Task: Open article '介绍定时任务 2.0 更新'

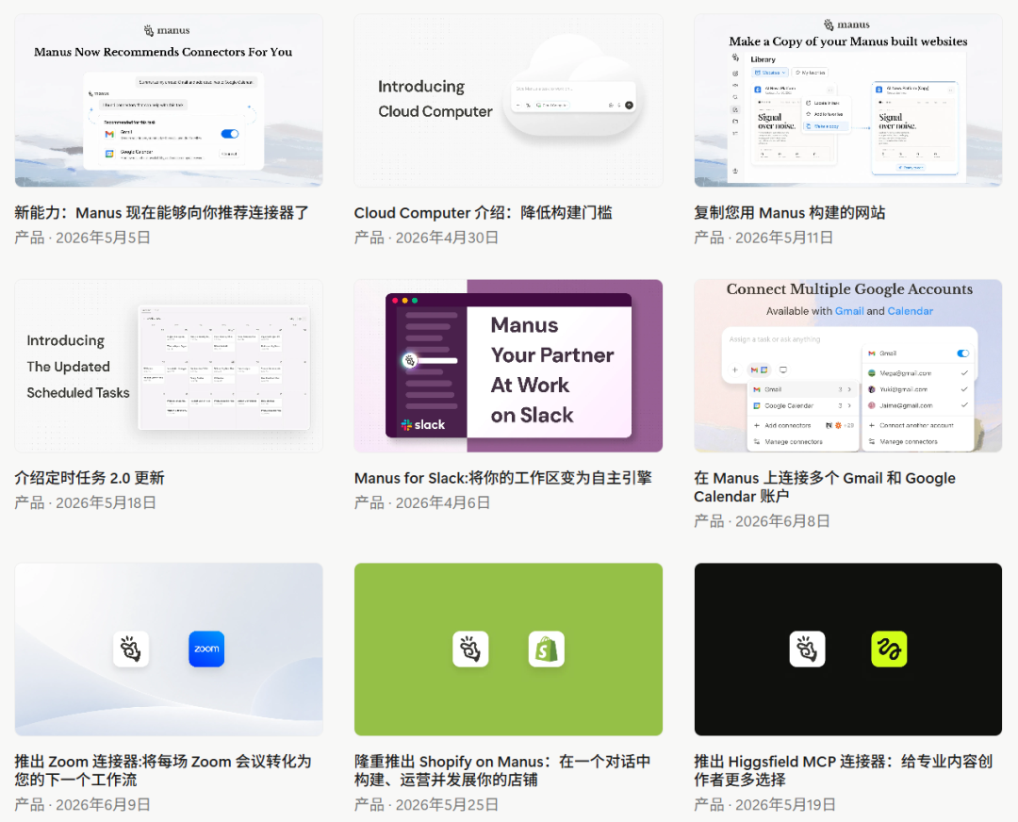Action: click(90, 478)
